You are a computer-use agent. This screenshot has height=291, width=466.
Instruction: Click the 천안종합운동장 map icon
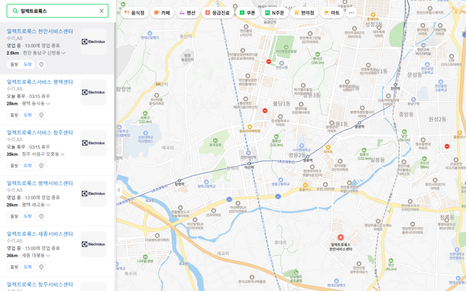(286, 47)
